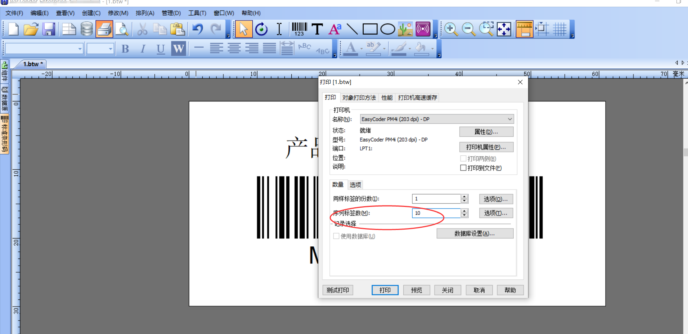The image size is (688, 334).
Task: Select the barcode creation tool
Action: (x=299, y=29)
